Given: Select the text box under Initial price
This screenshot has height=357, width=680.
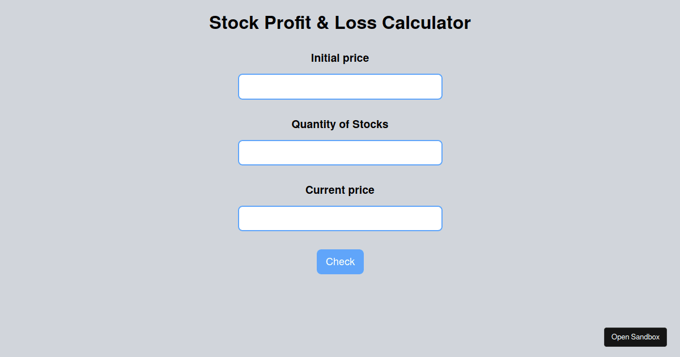Looking at the screenshot, I should coord(340,87).
